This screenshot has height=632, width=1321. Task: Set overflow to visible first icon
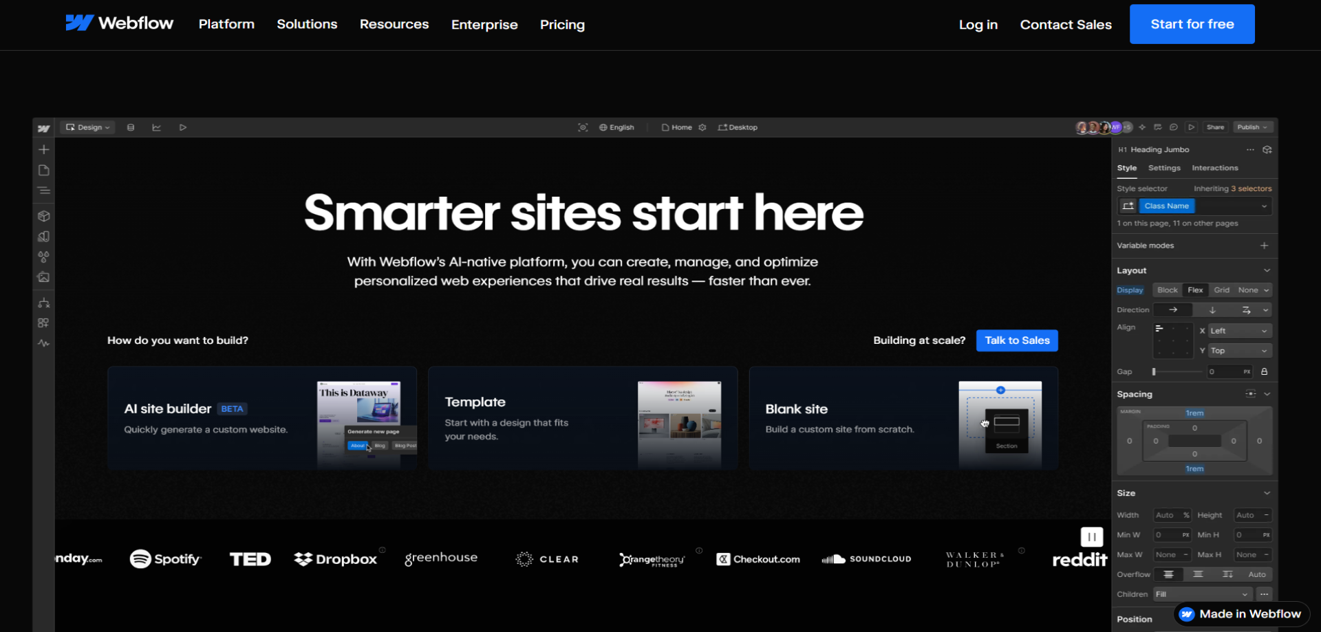coord(1168,574)
